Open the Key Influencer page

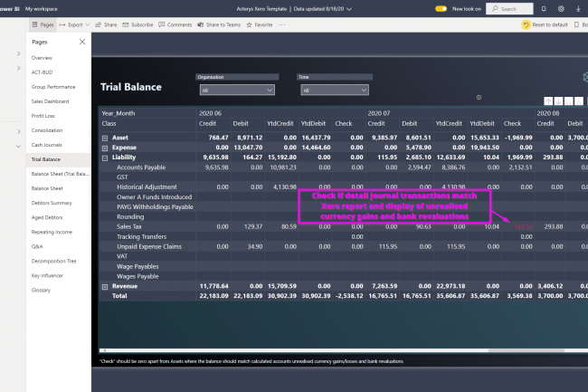(47, 276)
